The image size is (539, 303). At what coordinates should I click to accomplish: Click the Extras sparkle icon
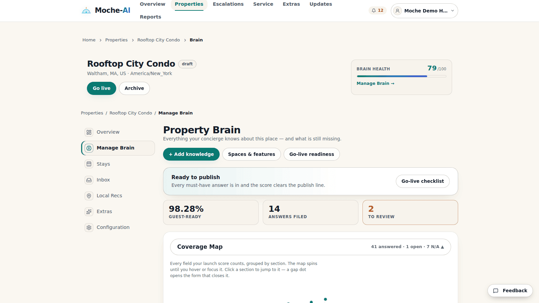coord(89,212)
